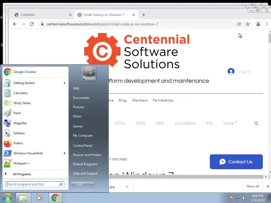Open Windows Explorer from the taskbar

[24, 198]
